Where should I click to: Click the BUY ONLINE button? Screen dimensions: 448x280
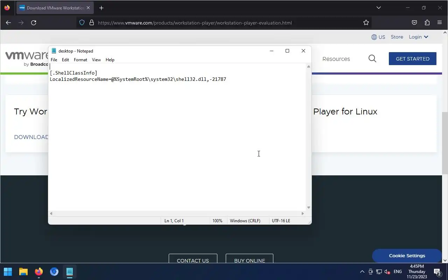(x=250, y=259)
